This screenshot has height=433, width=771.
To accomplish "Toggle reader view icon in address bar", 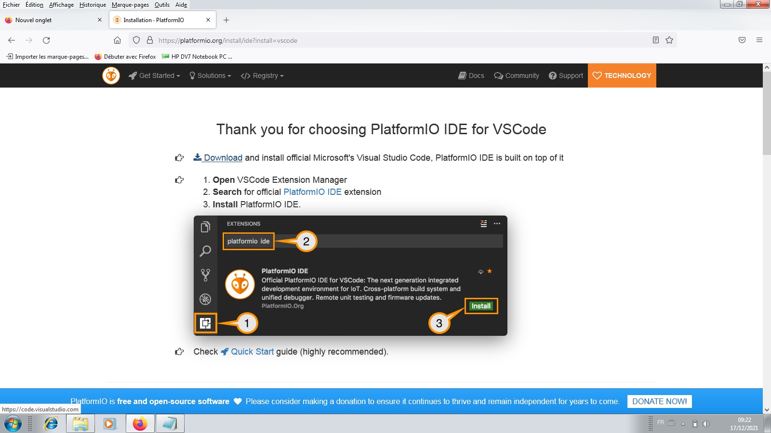I will point(655,40).
